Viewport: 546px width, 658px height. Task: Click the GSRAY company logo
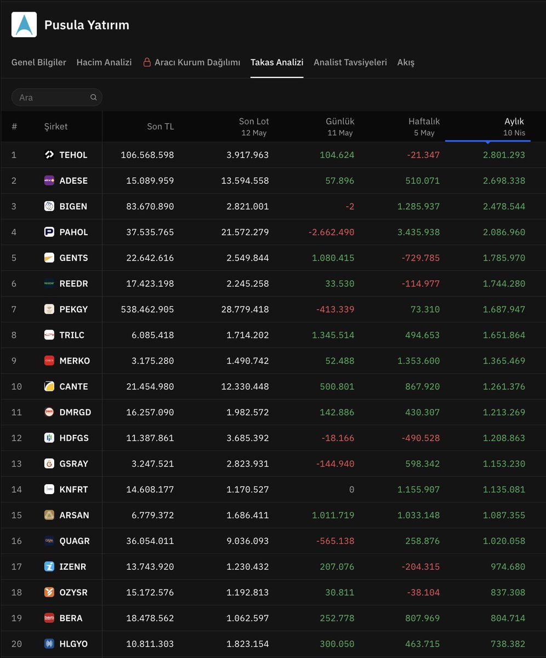49,464
